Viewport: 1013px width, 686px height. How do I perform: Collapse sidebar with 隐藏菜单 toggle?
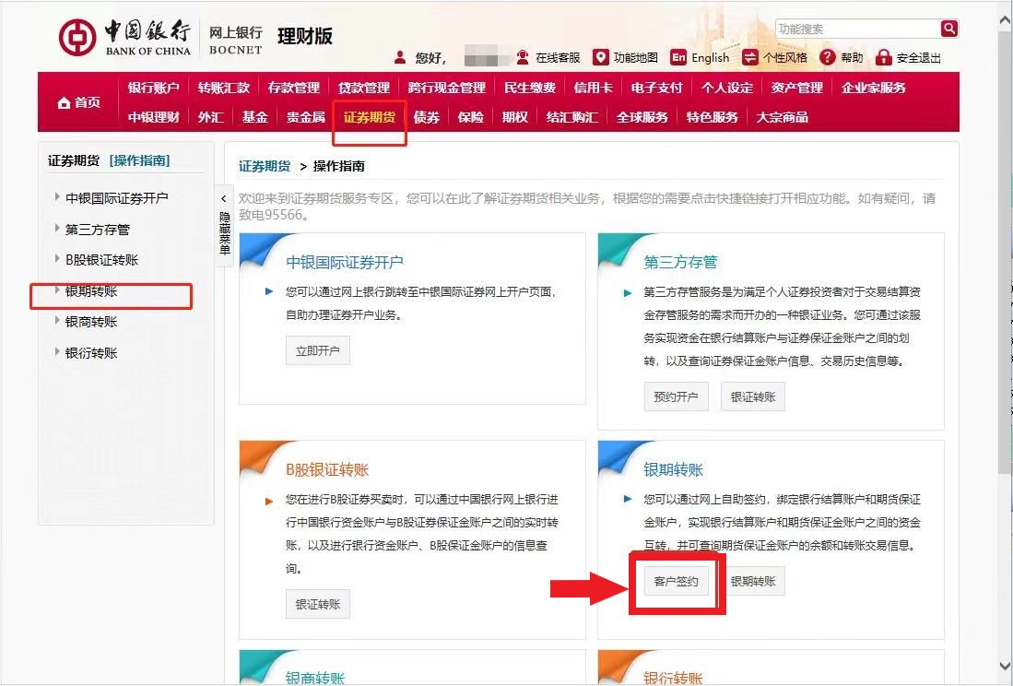[x=223, y=225]
